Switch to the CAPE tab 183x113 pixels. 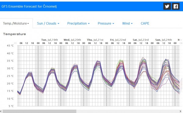[145, 23]
